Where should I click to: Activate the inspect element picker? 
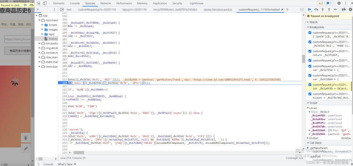click(39, 3)
